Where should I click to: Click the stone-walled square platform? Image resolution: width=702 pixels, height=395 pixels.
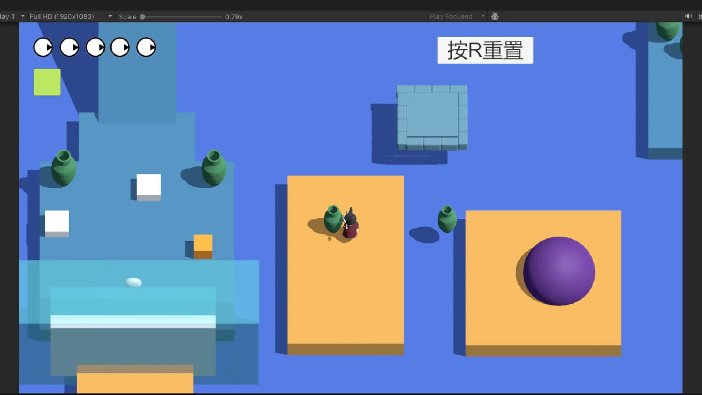click(x=432, y=118)
